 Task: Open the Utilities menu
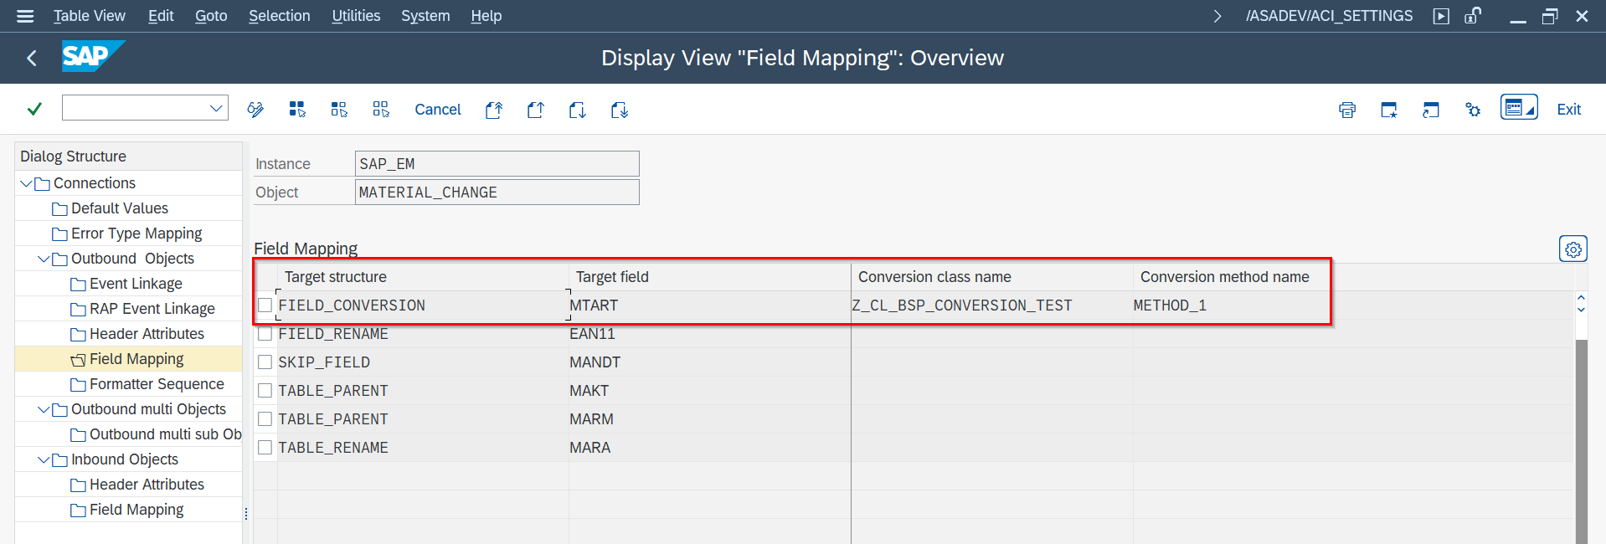[356, 16]
